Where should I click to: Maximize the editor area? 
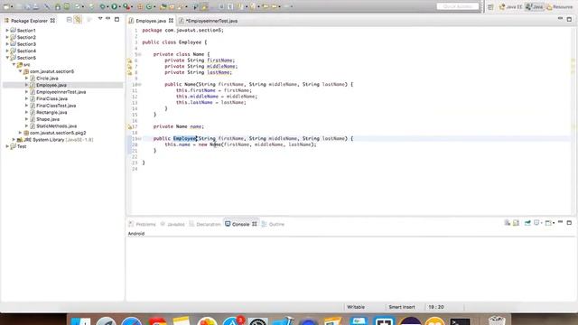point(569,19)
